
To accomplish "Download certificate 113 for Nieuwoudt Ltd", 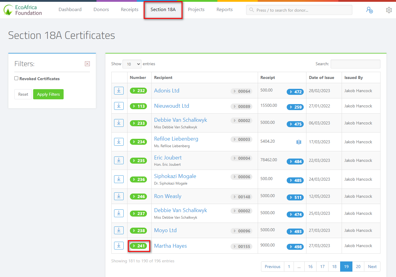I will coord(119,106).
